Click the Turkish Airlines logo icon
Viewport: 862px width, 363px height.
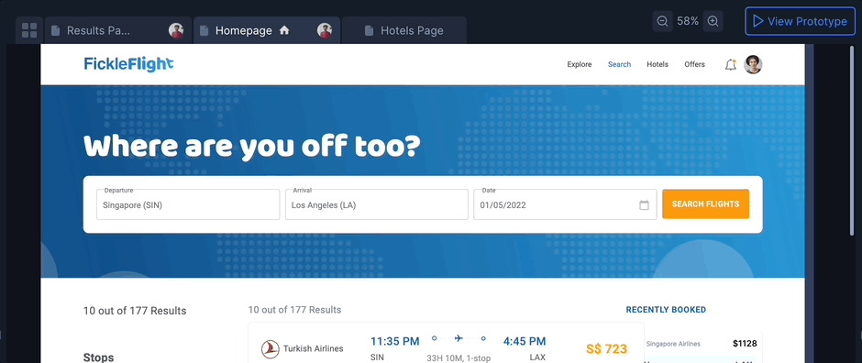click(270, 348)
